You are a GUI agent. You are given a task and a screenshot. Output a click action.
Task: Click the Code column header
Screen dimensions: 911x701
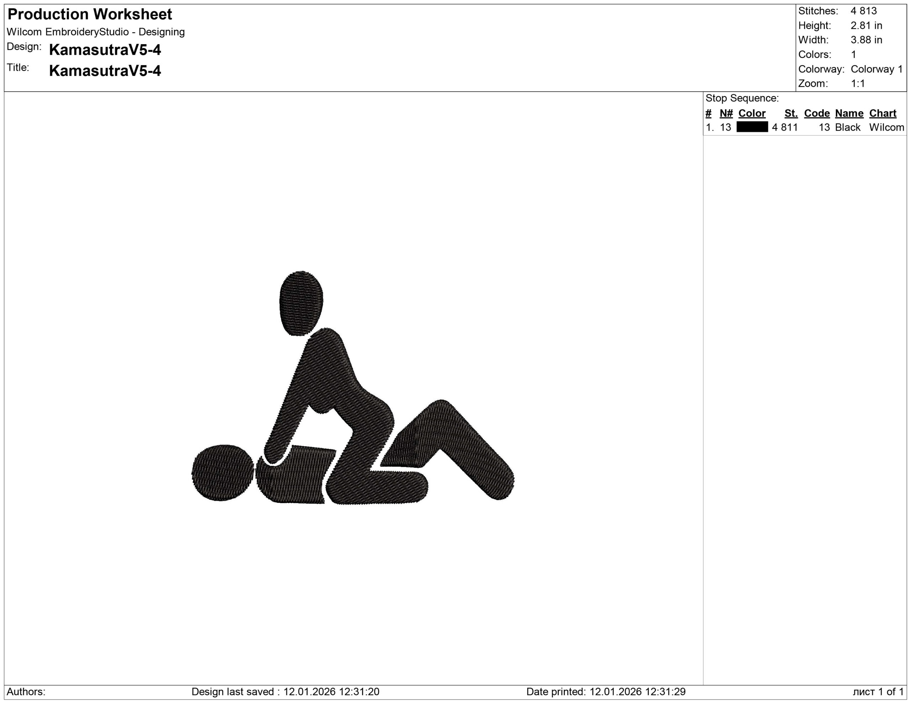click(817, 114)
